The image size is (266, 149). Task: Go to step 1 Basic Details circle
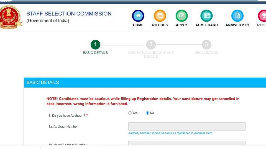(x=95, y=45)
